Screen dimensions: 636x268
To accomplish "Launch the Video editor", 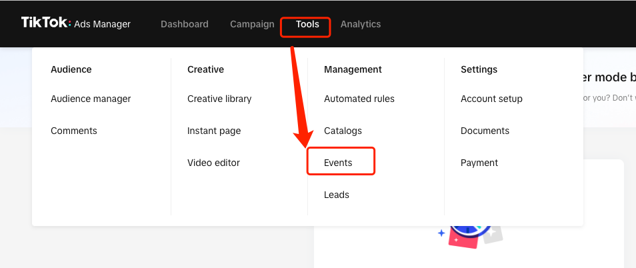I will (213, 163).
